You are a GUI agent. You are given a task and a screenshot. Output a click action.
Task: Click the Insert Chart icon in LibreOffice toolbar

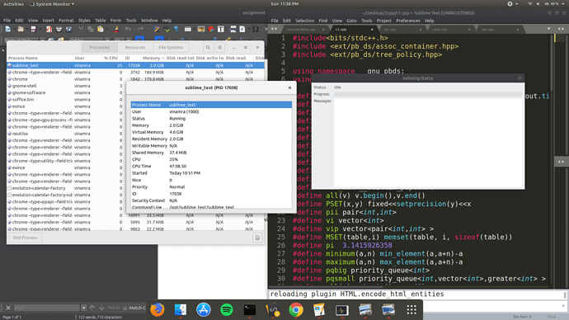coord(211,29)
